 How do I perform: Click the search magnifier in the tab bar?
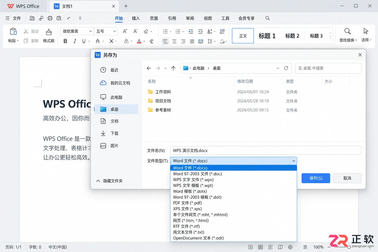(267, 18)
